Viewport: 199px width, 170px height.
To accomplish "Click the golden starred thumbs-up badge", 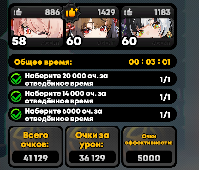I will 71,12.
